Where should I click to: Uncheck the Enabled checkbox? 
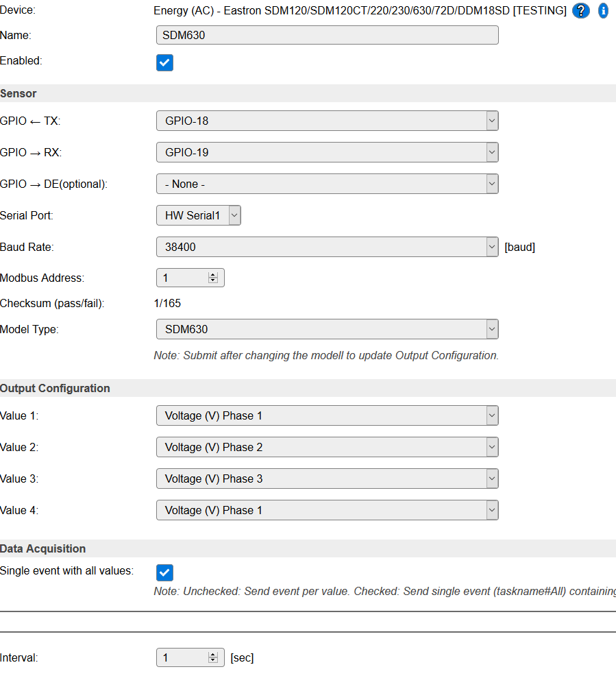pos(164,62)
